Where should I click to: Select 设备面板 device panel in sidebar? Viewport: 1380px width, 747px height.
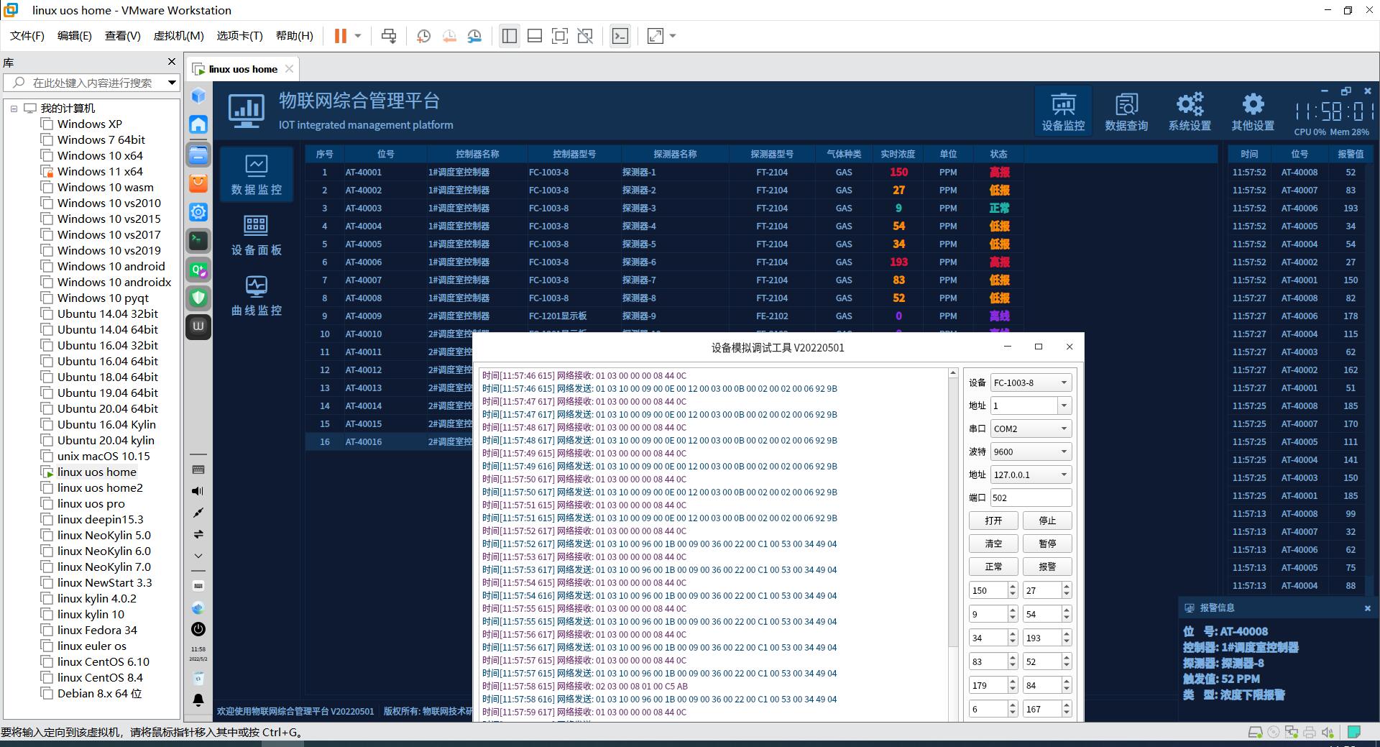click(256, 235)
